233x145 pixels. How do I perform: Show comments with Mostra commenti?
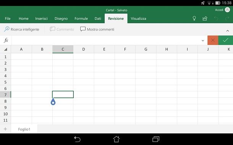pos(97,29)
